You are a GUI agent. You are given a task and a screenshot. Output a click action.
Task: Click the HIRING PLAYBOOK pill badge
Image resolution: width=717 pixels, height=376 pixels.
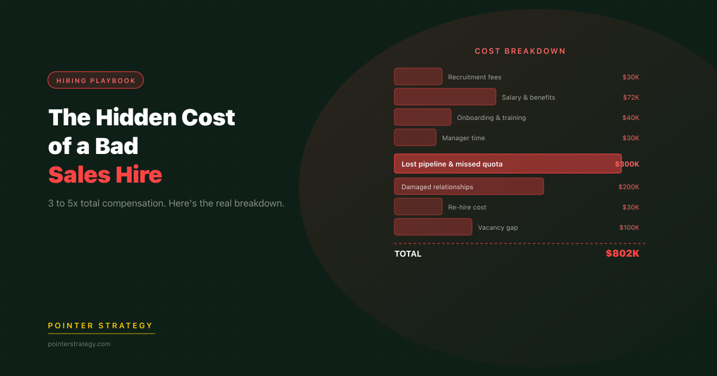96,80
